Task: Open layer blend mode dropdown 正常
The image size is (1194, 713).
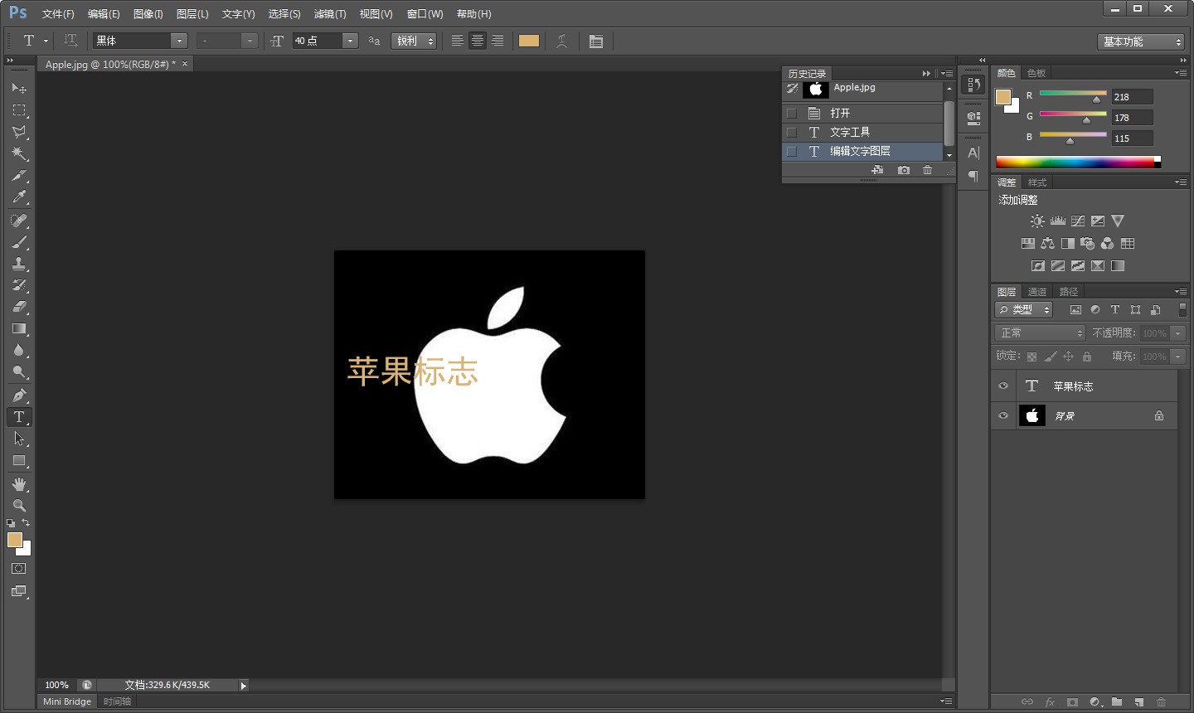Action: pos(1040,332)
